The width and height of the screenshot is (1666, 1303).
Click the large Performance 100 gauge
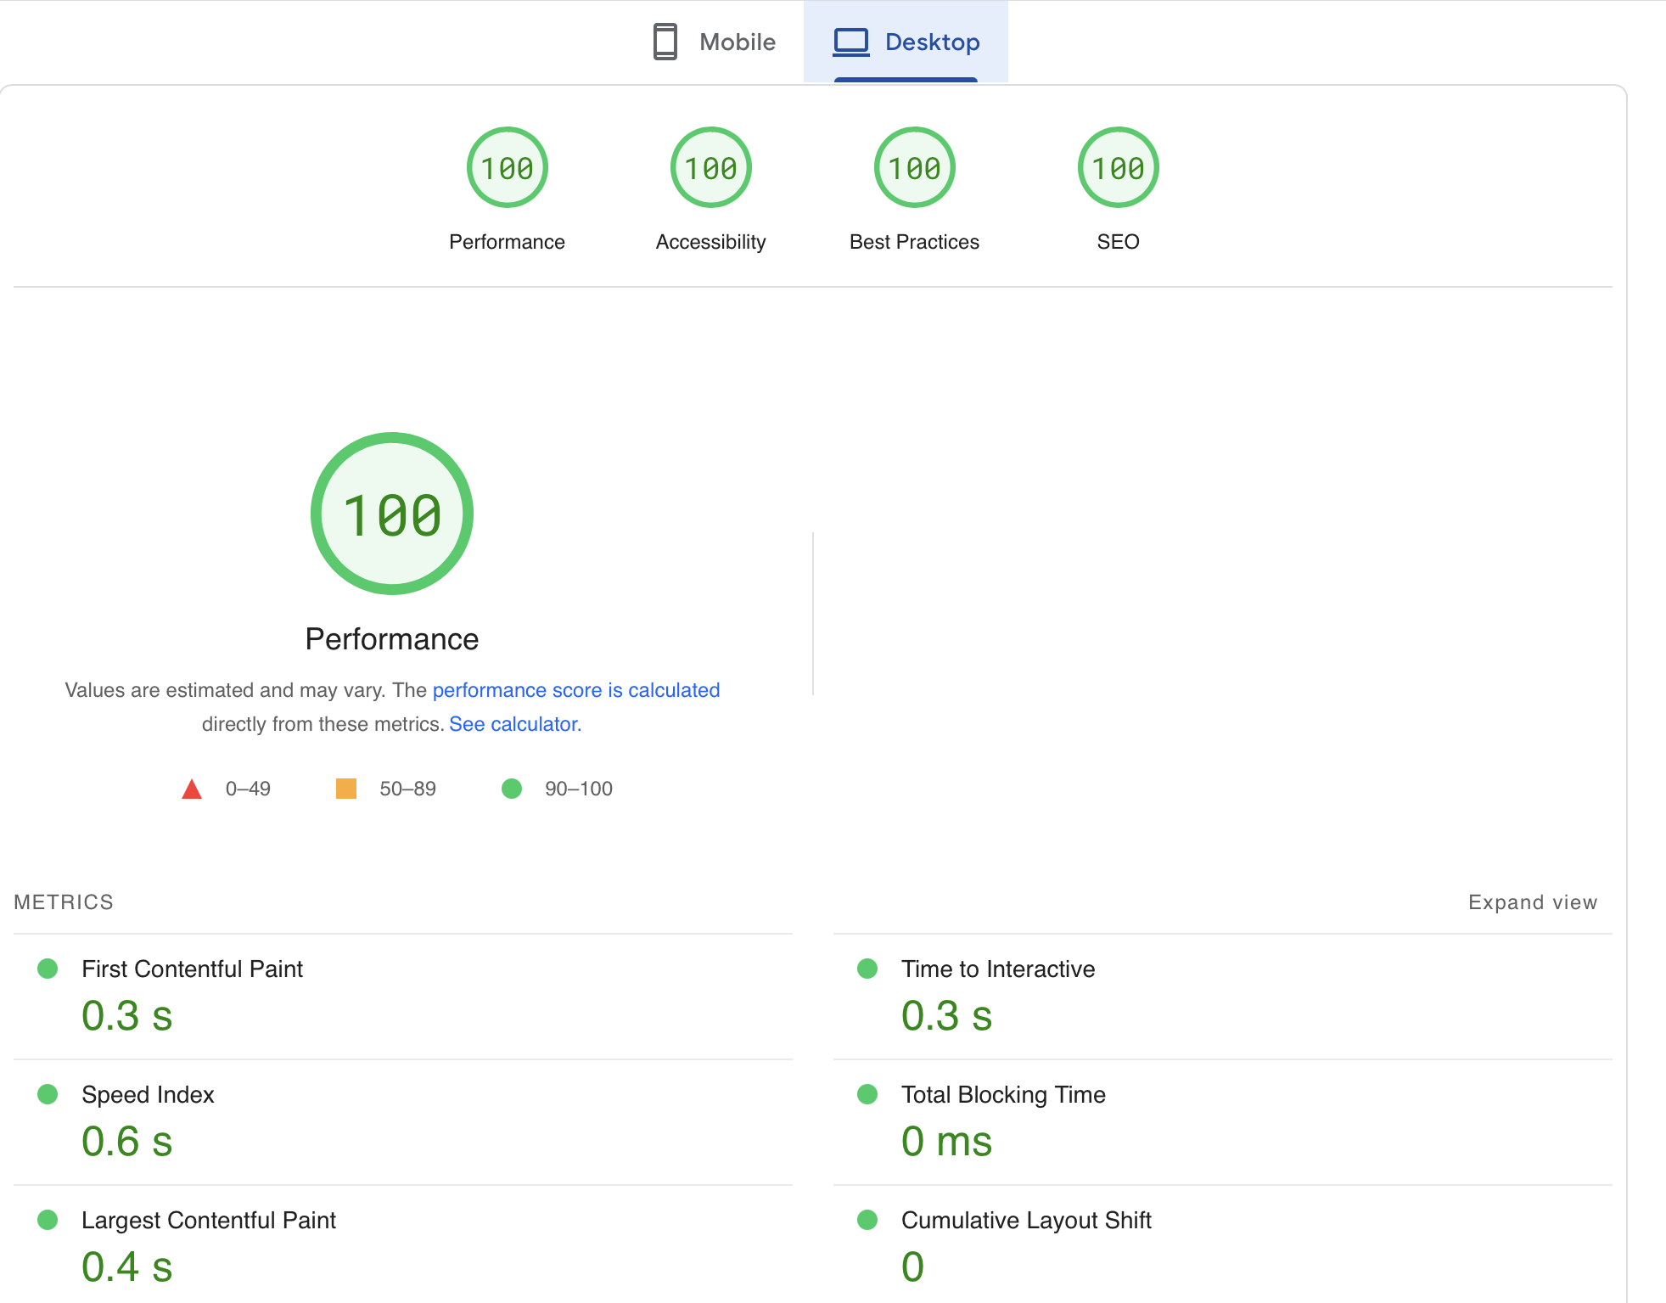(x=392, y=514)
